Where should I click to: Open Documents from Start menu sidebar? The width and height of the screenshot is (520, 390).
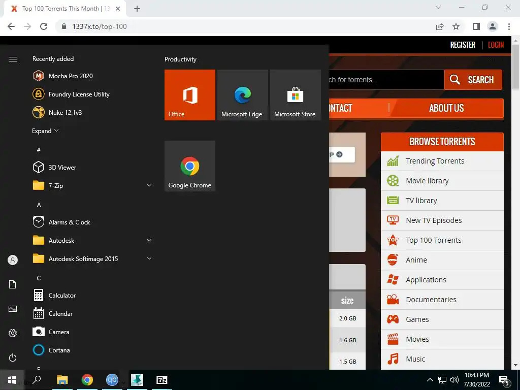(13, 284)
